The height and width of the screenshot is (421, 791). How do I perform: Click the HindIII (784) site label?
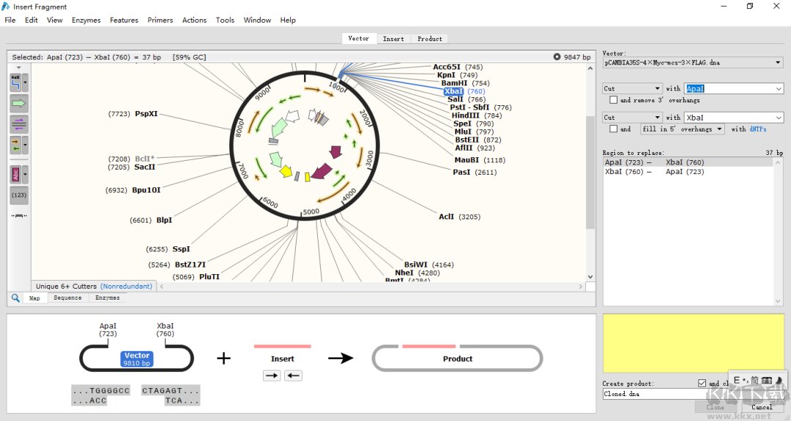click(477, 115)
